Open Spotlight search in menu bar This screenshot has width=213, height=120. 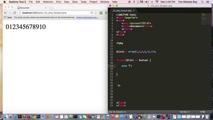tap(202, 2)
